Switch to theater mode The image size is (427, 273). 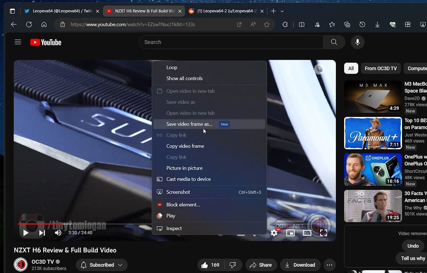click(x=307, y=233)
